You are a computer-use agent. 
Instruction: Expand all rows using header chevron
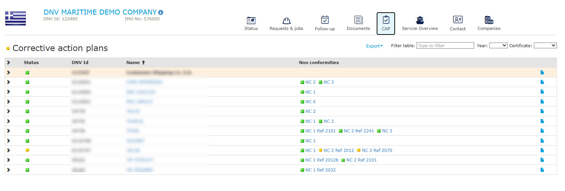tap(8, 63)
